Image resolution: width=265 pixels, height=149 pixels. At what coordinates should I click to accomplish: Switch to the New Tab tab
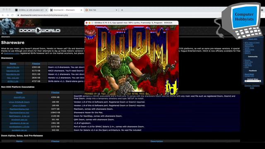[101, 10]
